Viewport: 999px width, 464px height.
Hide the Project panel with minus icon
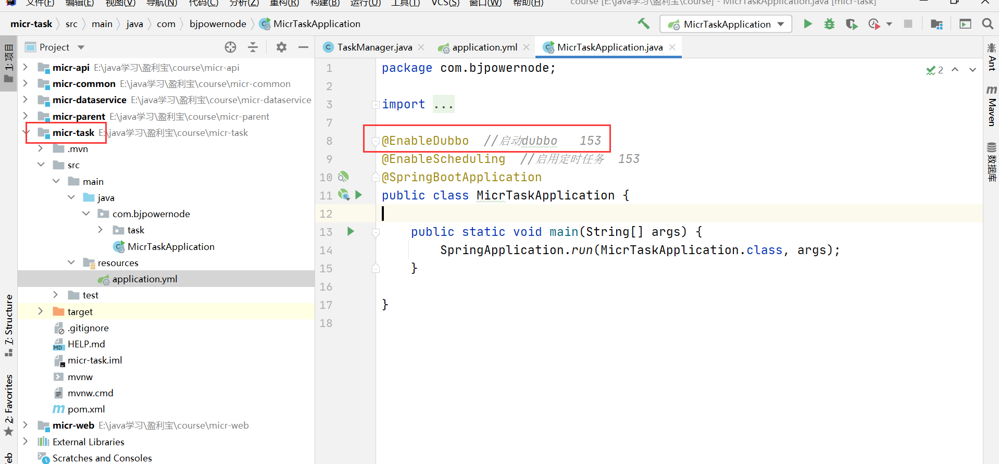point(303,47)
